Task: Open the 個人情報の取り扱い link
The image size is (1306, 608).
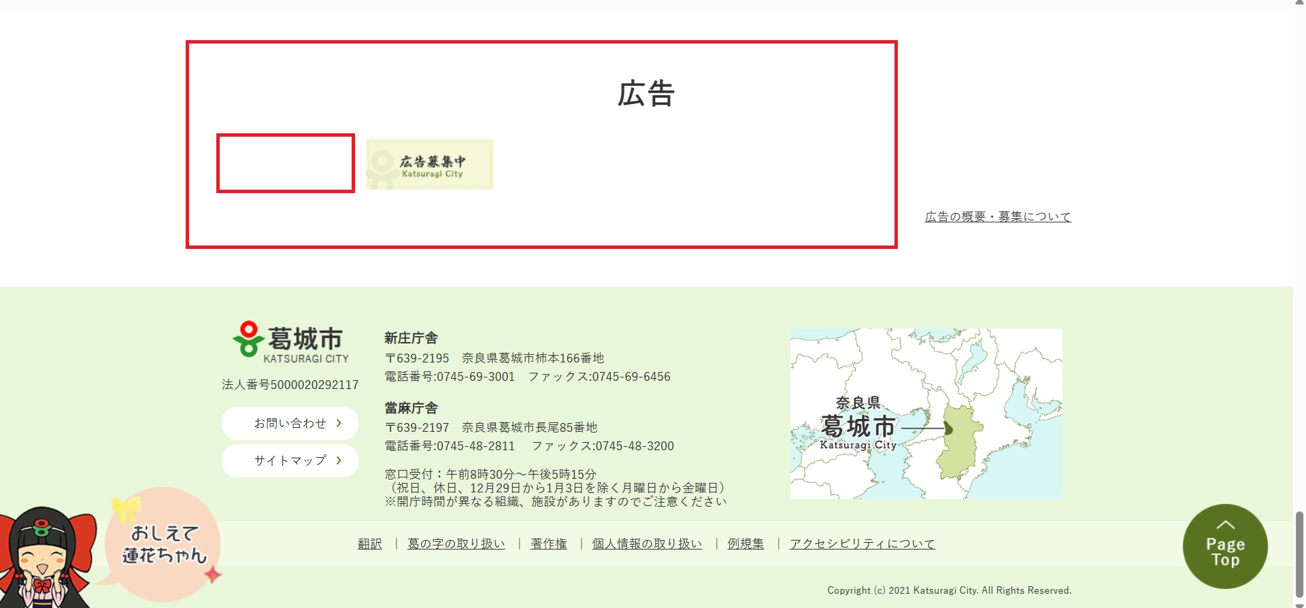Action: coord(647,544)
